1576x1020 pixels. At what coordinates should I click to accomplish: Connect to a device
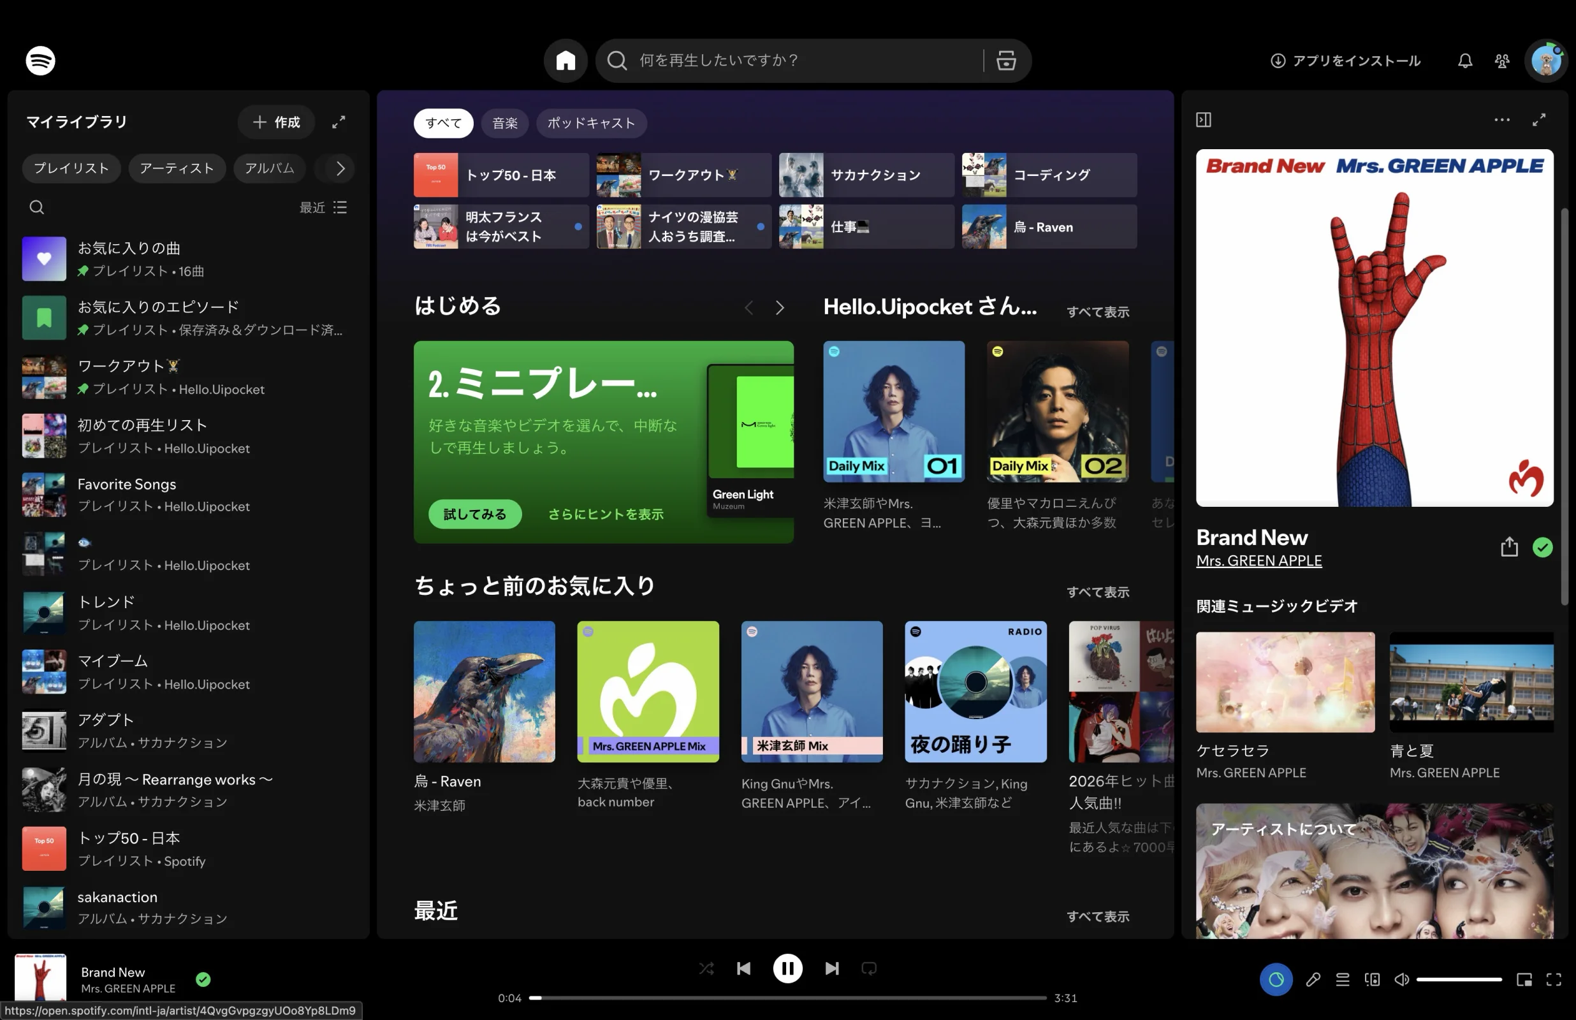[1372, 979]
